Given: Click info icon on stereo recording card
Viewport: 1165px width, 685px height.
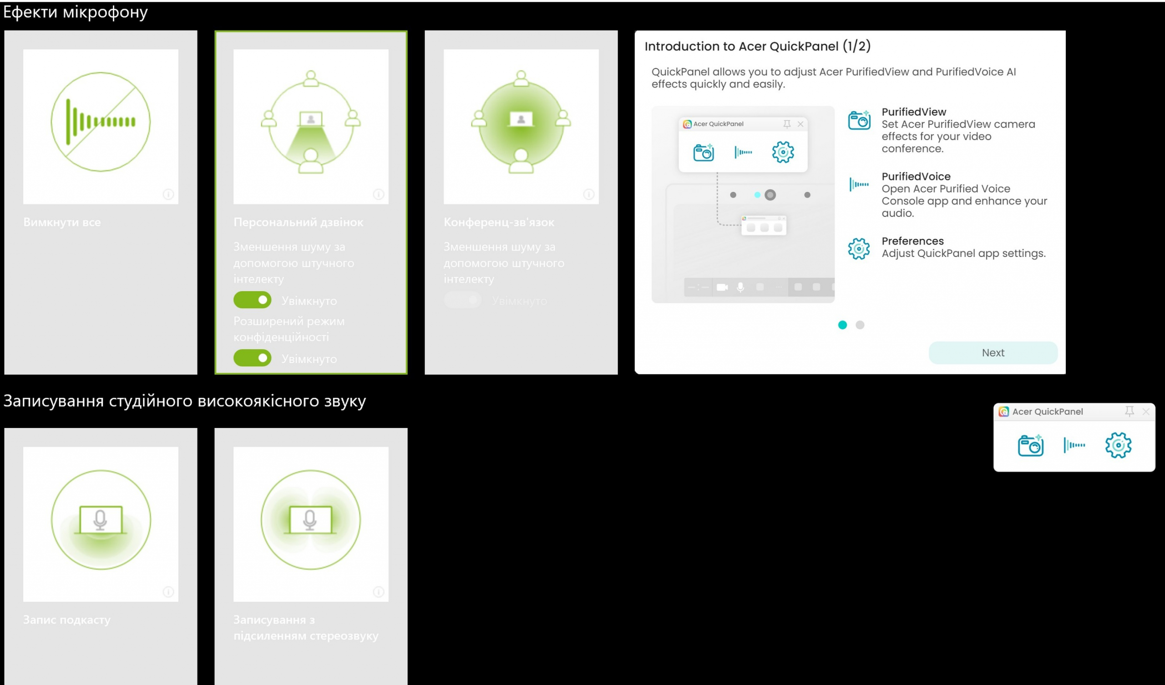Looking at the screenshot, I should (x=378, y=592).
